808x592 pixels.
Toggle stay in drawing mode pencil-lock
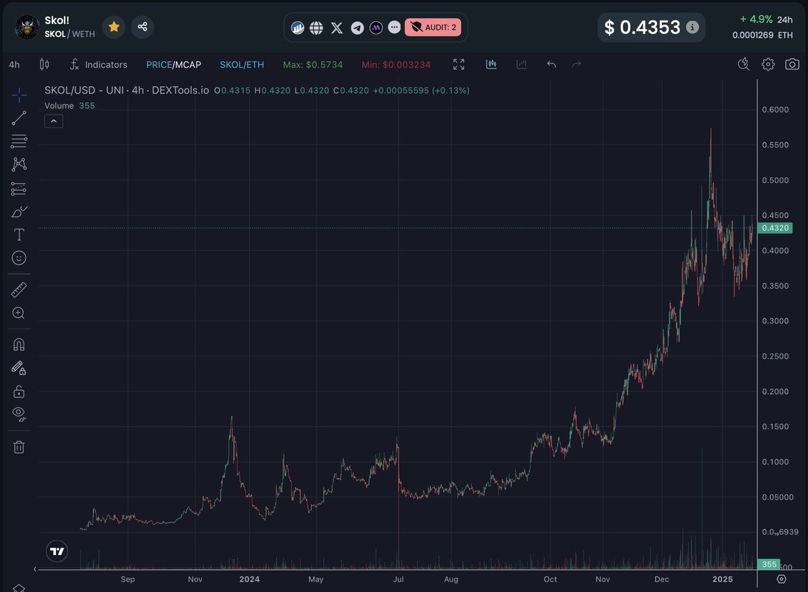pyautogui.click(x=19, y=368)
